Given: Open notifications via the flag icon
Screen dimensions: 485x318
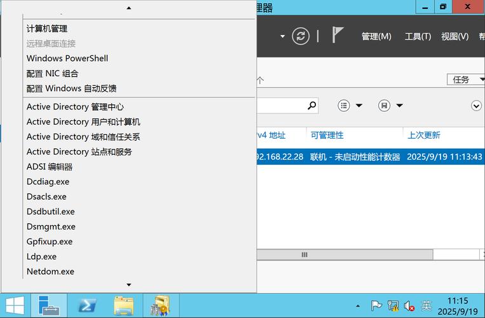Looking at the screenshot, I should tap(338, 34).
